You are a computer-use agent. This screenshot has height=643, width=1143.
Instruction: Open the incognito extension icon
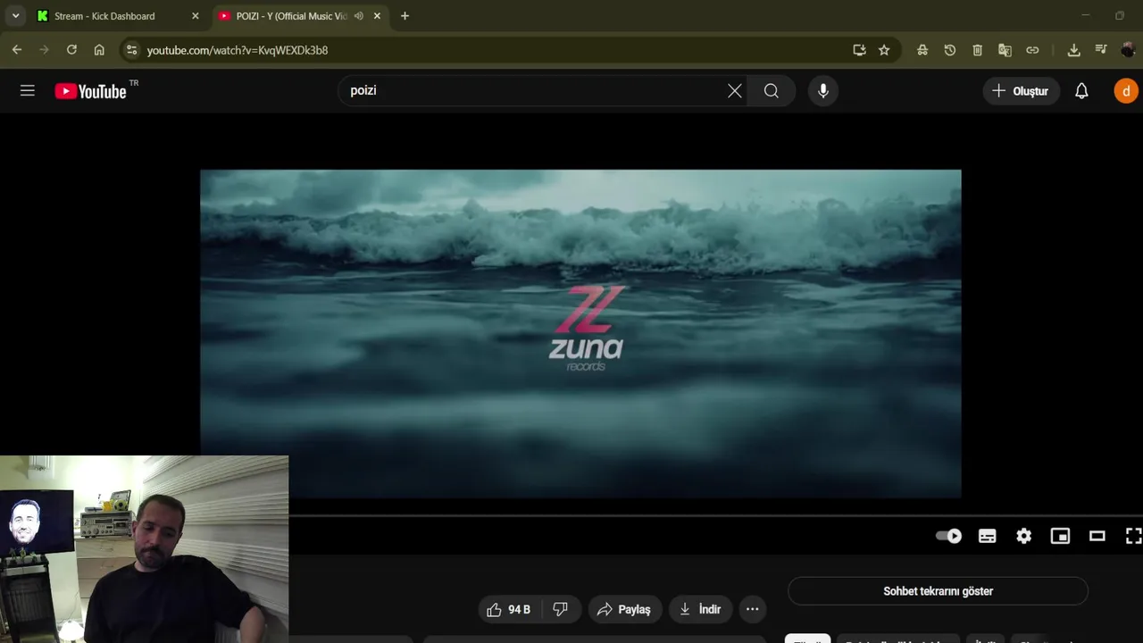coord(922,50)
